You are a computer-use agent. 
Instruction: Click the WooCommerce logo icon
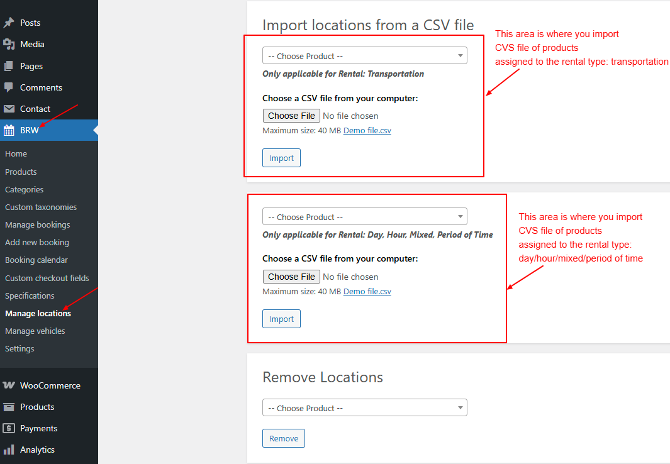click(x=9, y=385)
